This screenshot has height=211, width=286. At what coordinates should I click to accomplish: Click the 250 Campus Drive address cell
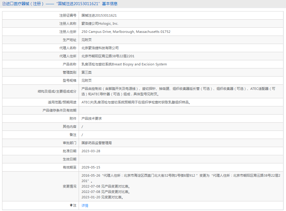(x=121, y=31)
